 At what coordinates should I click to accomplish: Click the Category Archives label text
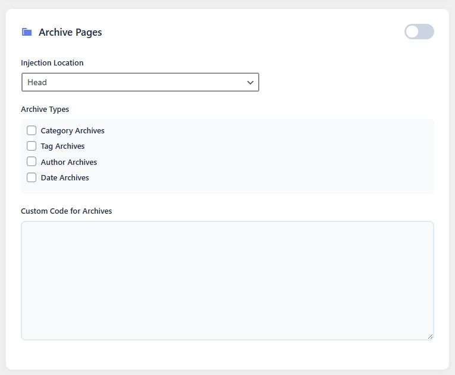pyautogui.click(x=73, y=130)
